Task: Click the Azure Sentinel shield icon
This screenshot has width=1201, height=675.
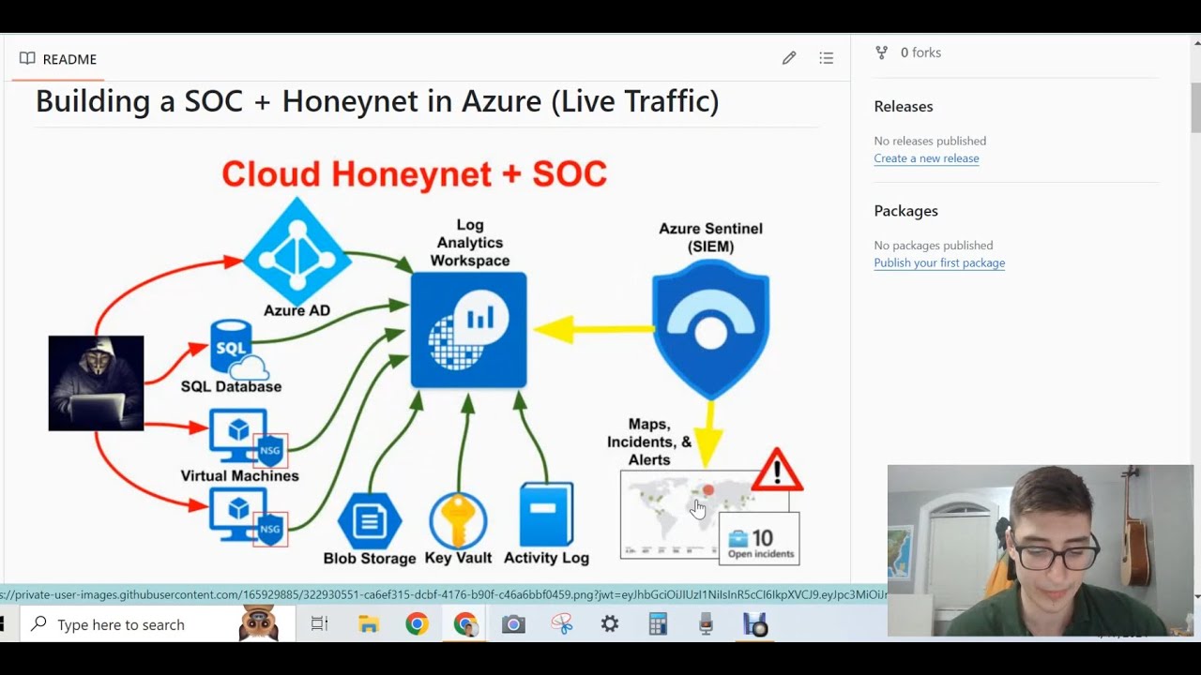Action: (x=710, y=330)
